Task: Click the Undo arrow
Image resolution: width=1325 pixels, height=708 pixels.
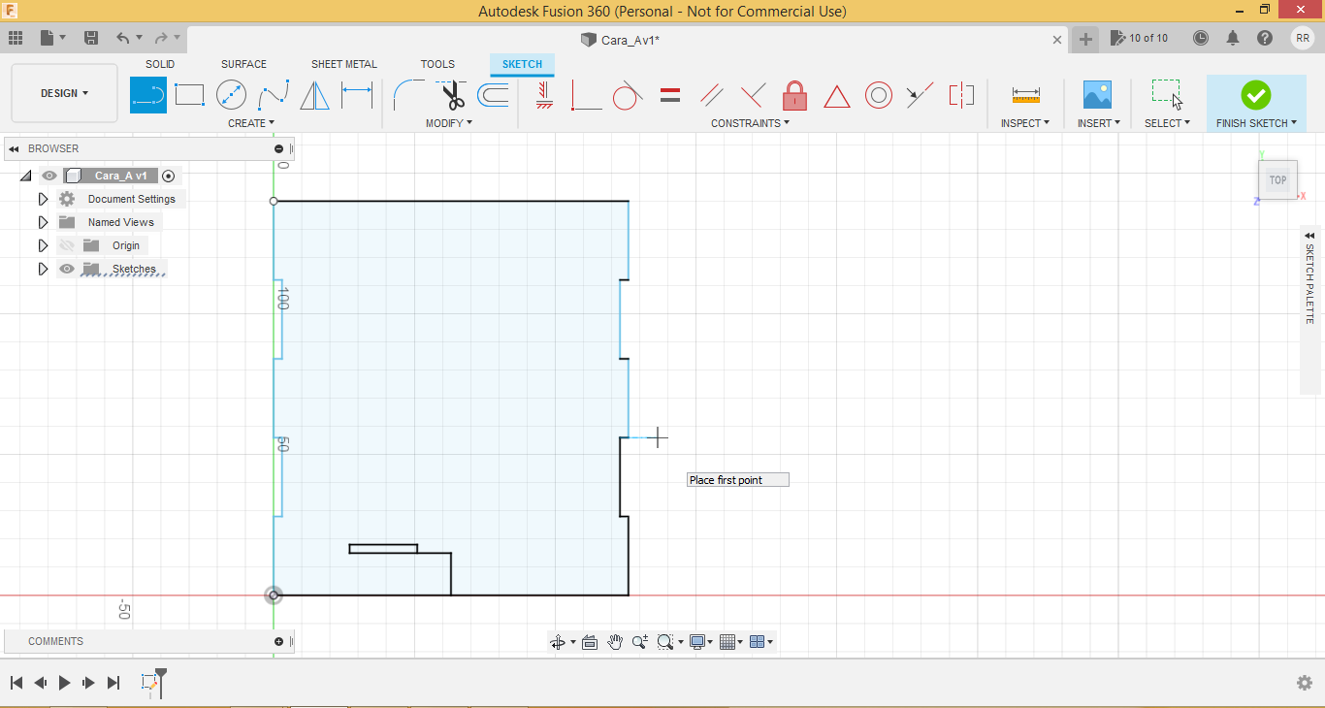Action: click(122, 38)
